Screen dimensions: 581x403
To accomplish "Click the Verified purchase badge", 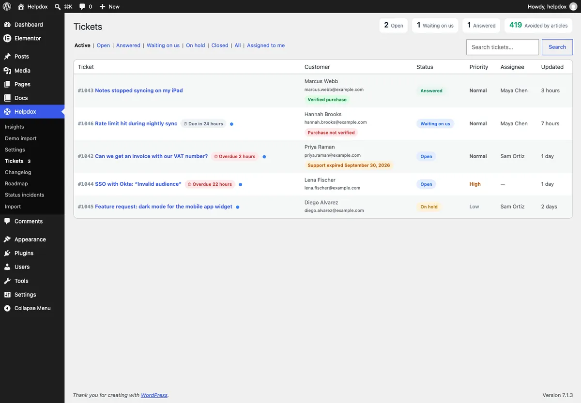I will point(327,100).
